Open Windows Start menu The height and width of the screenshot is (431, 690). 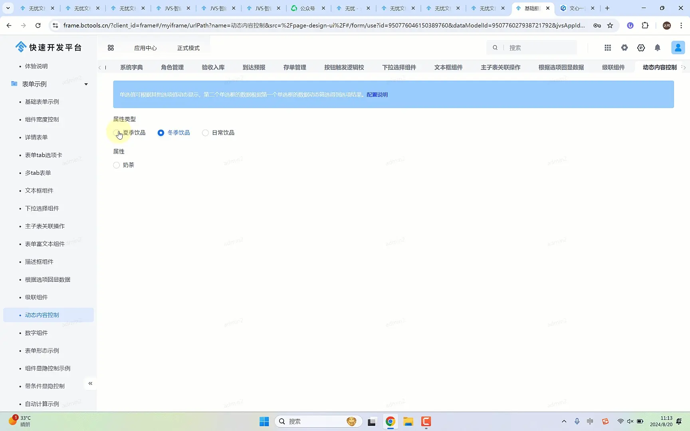tap(264, 421)
